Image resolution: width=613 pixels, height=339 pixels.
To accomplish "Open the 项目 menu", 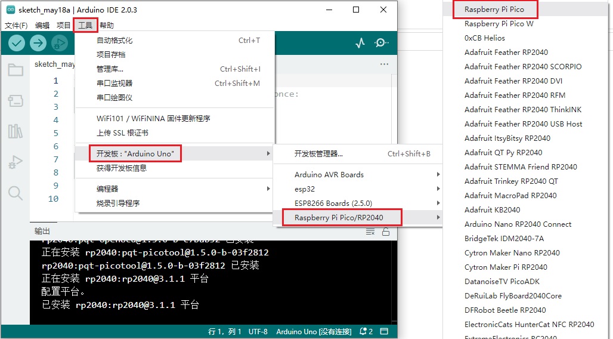I will point(63,26).
